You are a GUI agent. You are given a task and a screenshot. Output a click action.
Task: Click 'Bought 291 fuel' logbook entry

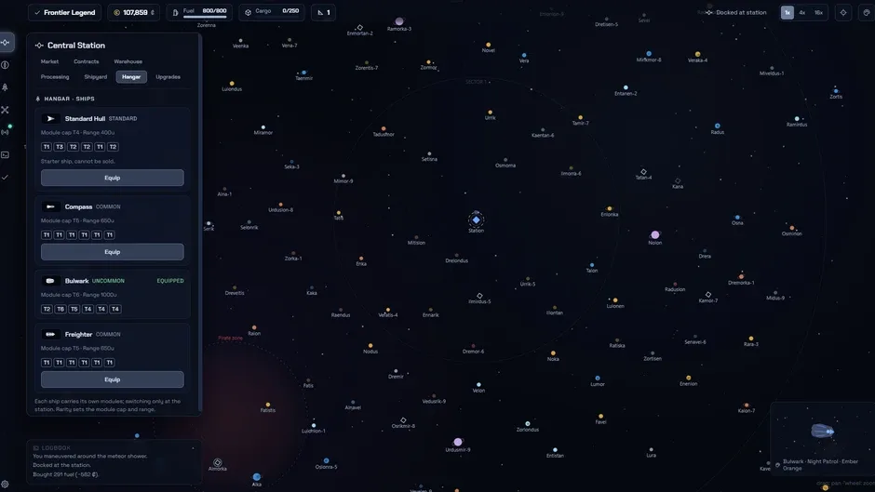pyautogui.click(x=66, y=474)
